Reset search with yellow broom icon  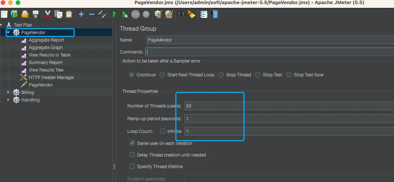pyautogui.click(x=192, y=14)
